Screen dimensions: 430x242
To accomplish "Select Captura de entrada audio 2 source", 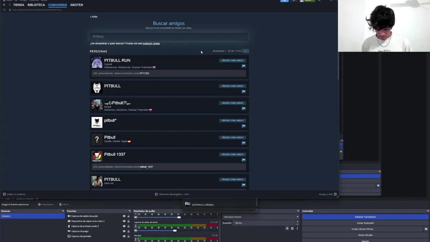I will tap(85, 226).
